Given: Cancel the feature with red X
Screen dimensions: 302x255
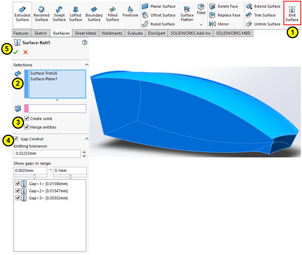Looking at the screenshot, I should pyautogui.click(x=26, y=52).
